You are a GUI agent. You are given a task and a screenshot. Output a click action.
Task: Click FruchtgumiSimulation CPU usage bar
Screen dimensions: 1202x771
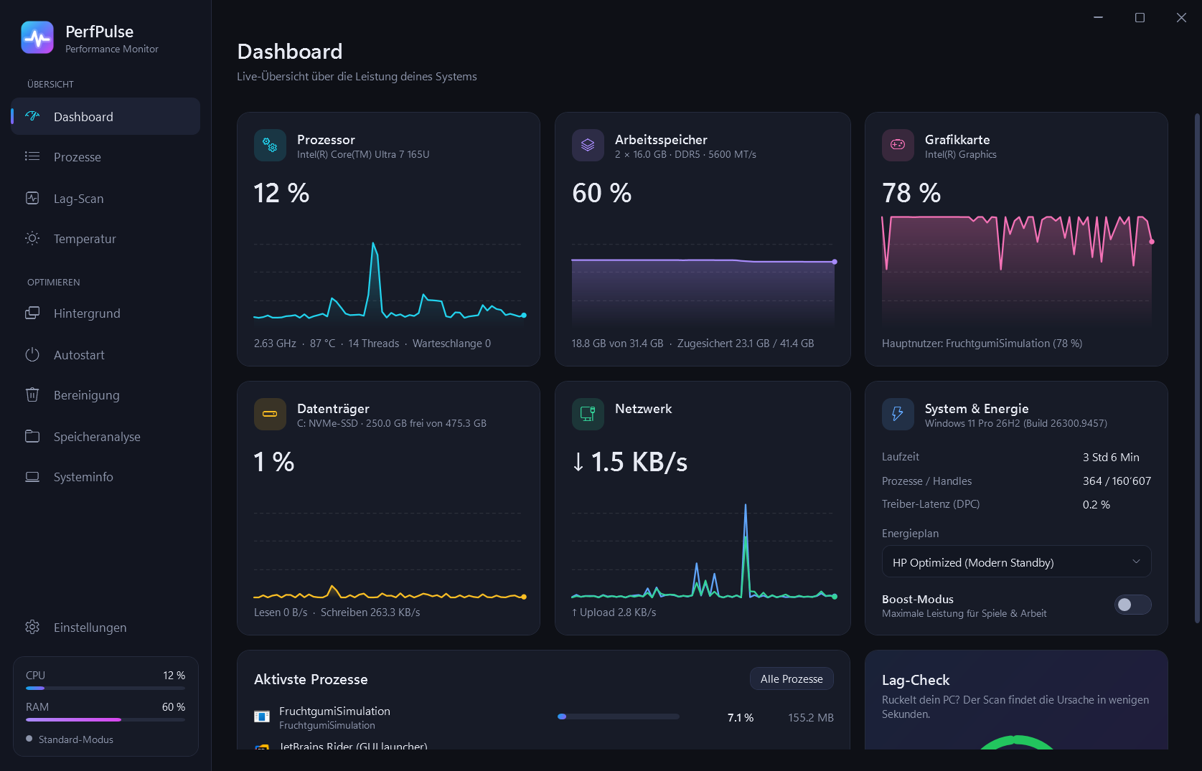[619, 716]
